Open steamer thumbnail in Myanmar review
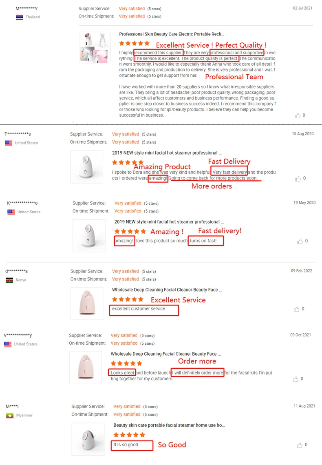This screenshot has height=465, width=322. [88, 439]
